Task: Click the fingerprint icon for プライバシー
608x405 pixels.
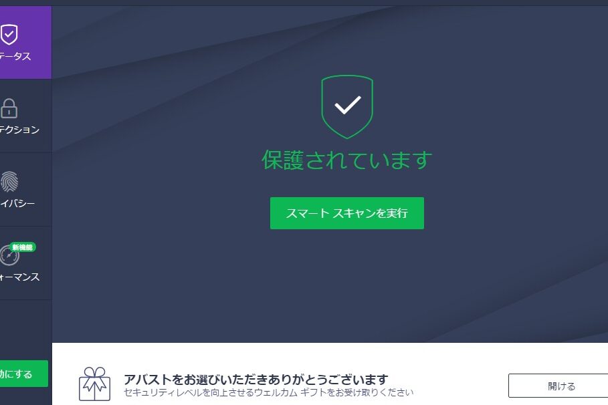Action: click(x=9, y=182)
